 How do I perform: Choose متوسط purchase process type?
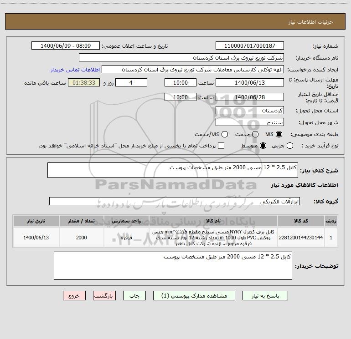[x=263, y=146]
